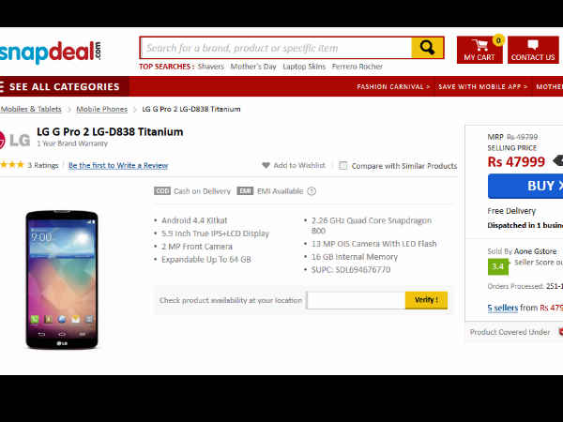
Task: Click the yellow search magnifier button
Action: point(427,48)
